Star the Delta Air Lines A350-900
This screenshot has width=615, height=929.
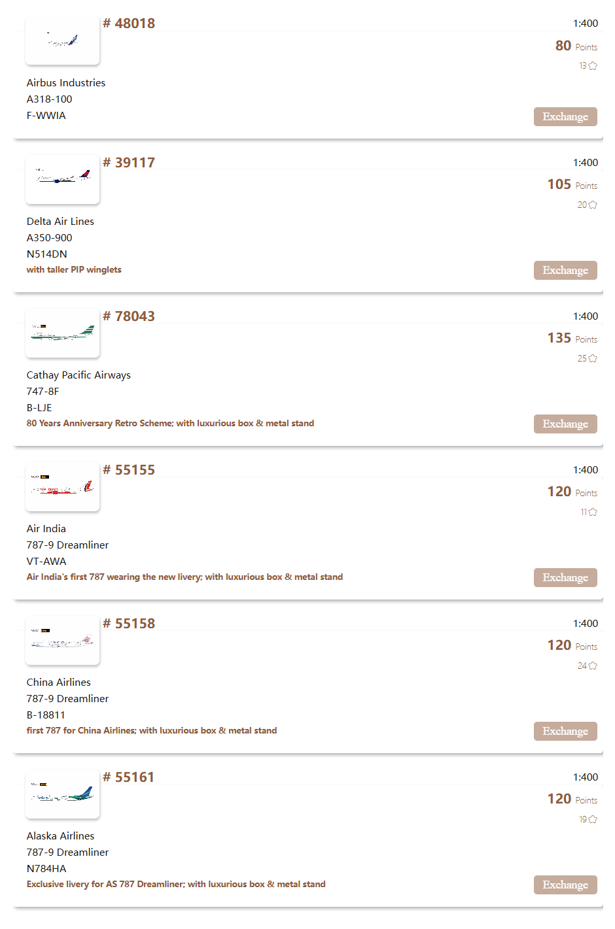click(593, 205)
